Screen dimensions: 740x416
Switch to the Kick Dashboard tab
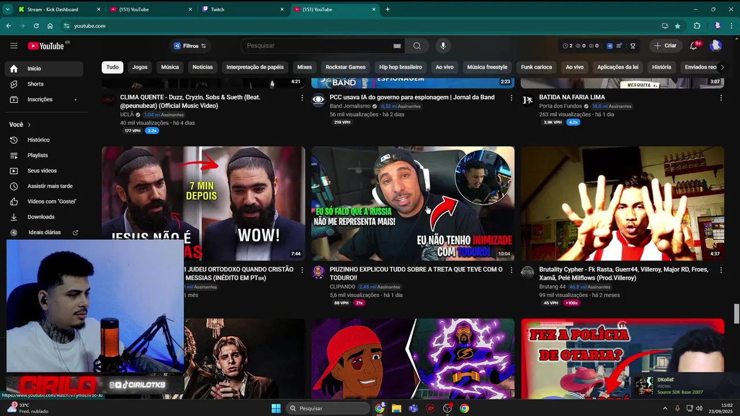click(x=59, y=9)
